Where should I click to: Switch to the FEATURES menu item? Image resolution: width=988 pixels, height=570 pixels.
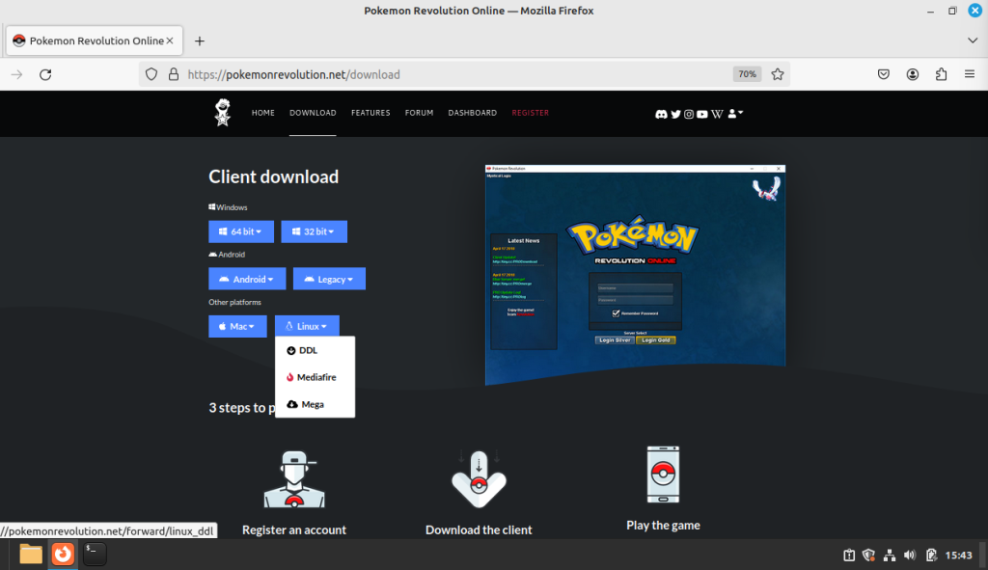click(x=370, y=113)
